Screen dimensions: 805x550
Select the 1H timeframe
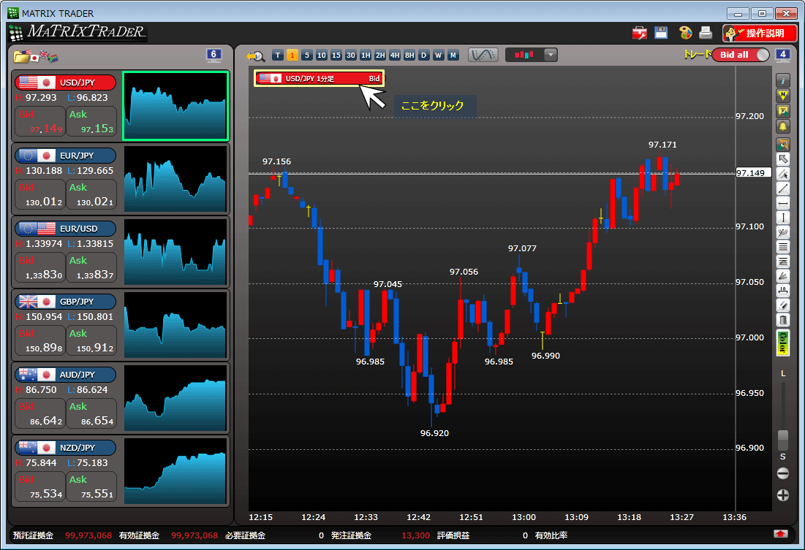point(366,55)
